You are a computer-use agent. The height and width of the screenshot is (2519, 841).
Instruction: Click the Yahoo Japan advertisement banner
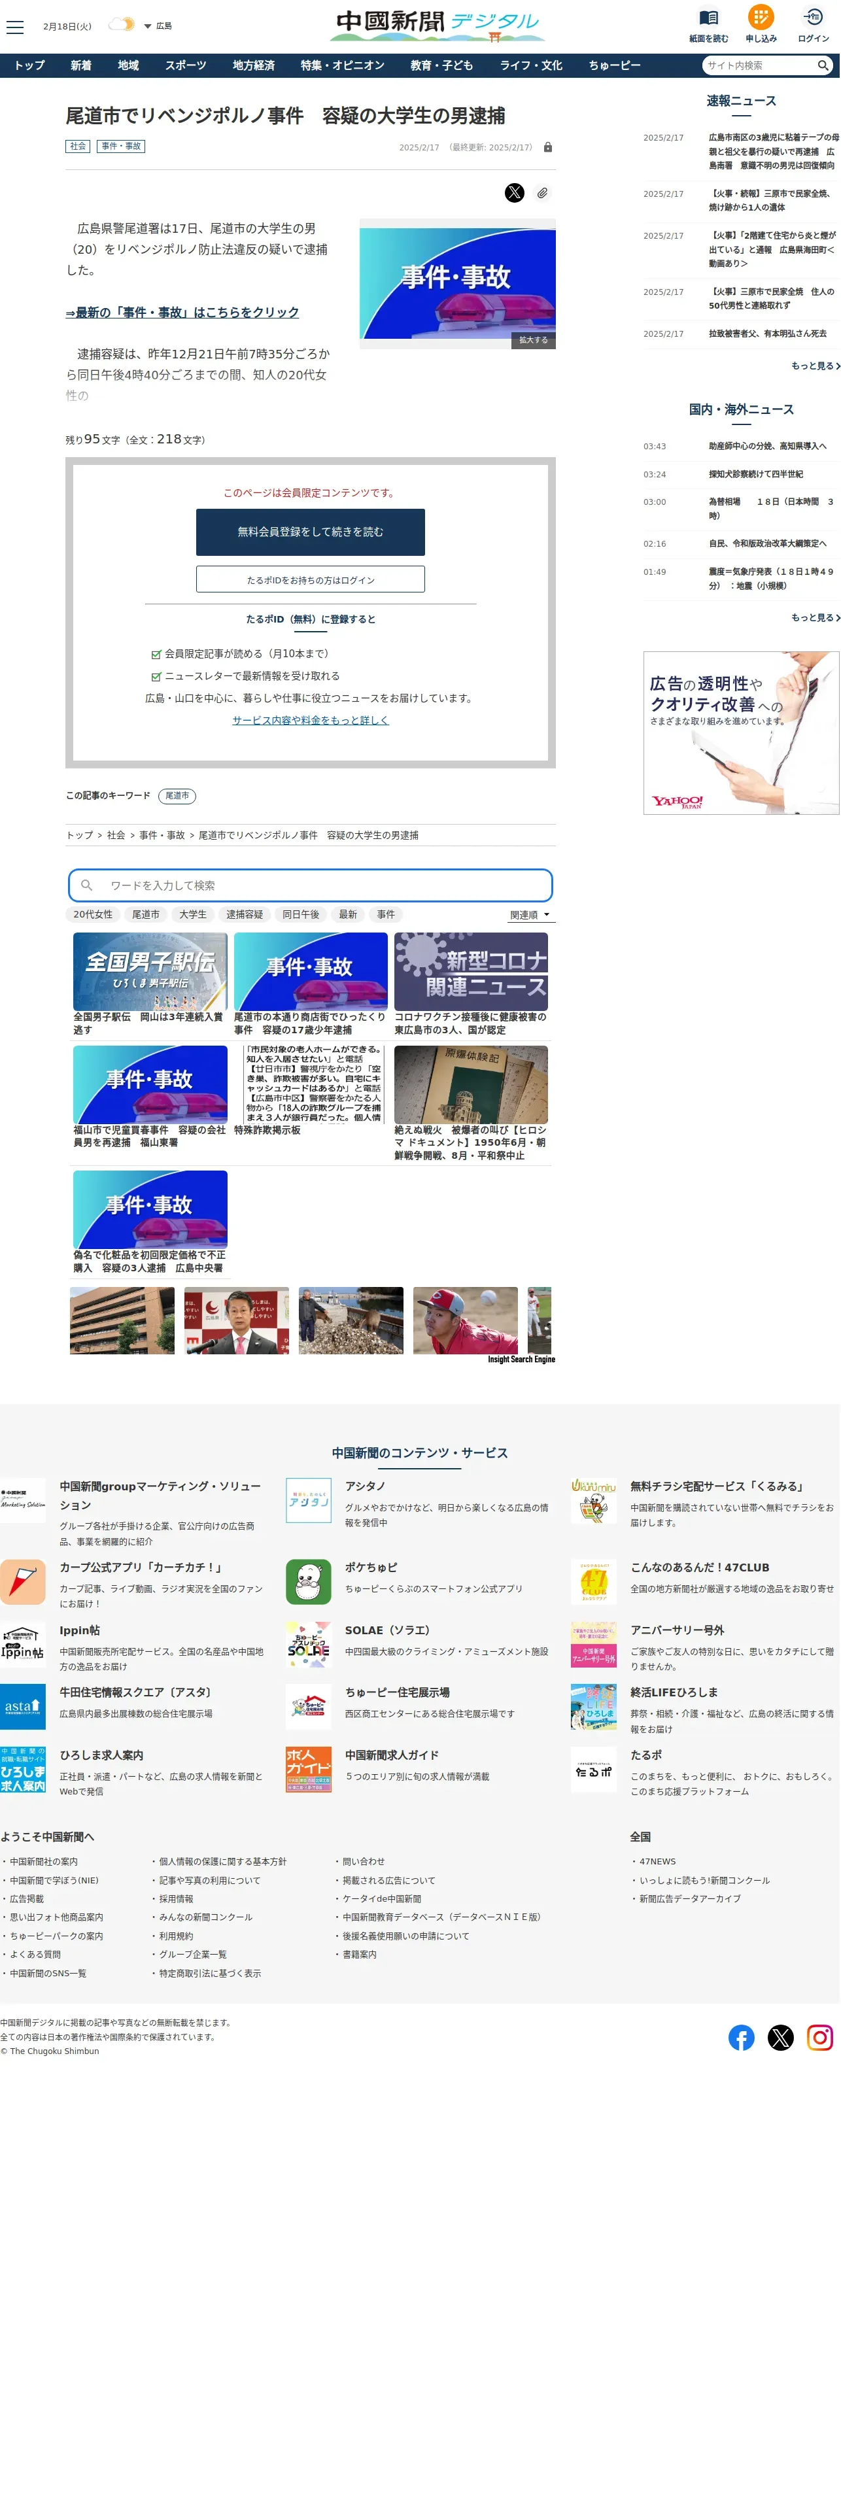741,734
